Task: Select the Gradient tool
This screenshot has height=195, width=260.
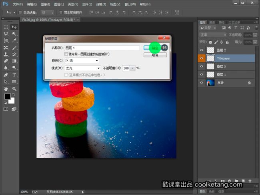Action: tap(14, 61)
